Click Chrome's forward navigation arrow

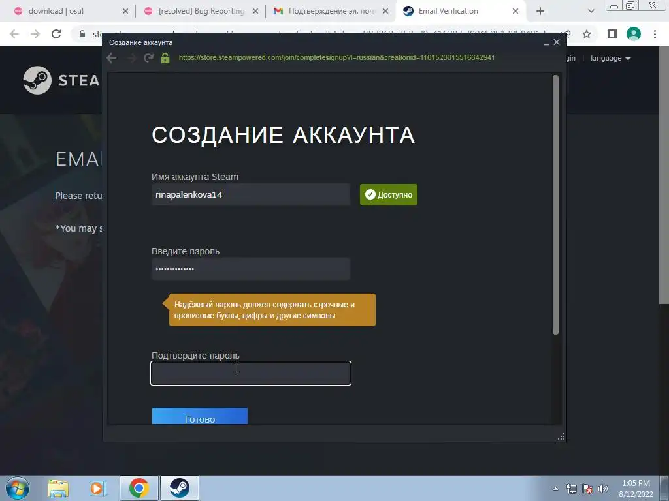click(x=35, y=34)
